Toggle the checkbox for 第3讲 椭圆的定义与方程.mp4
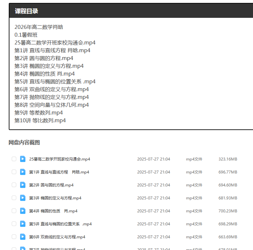The height and width of the screenshot is (250, 253). pos(14,198)
